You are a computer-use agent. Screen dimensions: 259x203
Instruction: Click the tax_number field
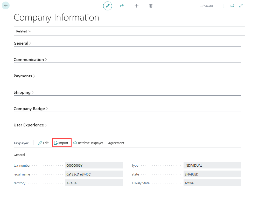[x=94, y=165]
